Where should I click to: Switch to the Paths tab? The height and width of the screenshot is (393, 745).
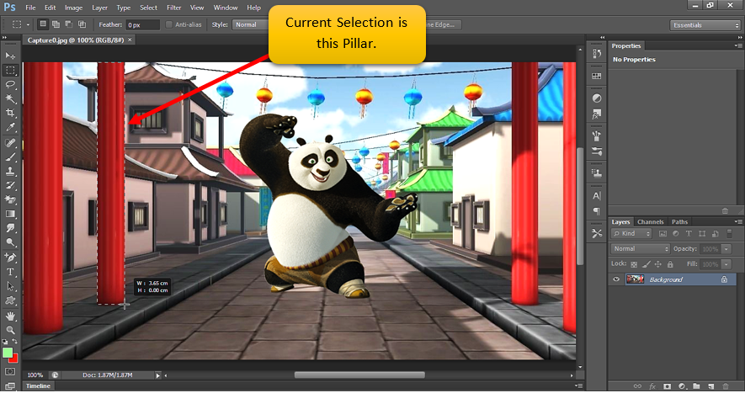tap(679, 222)
